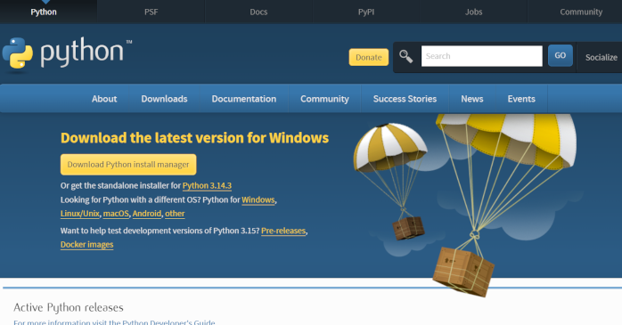
Task: Open the PyPI tab
Action: tap(366, 12)
